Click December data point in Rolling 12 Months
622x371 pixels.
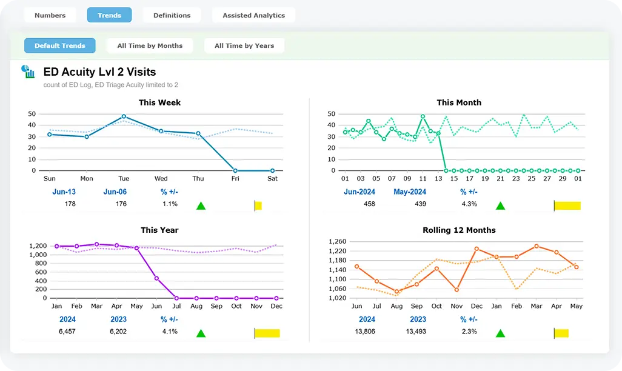coord(477,249)
